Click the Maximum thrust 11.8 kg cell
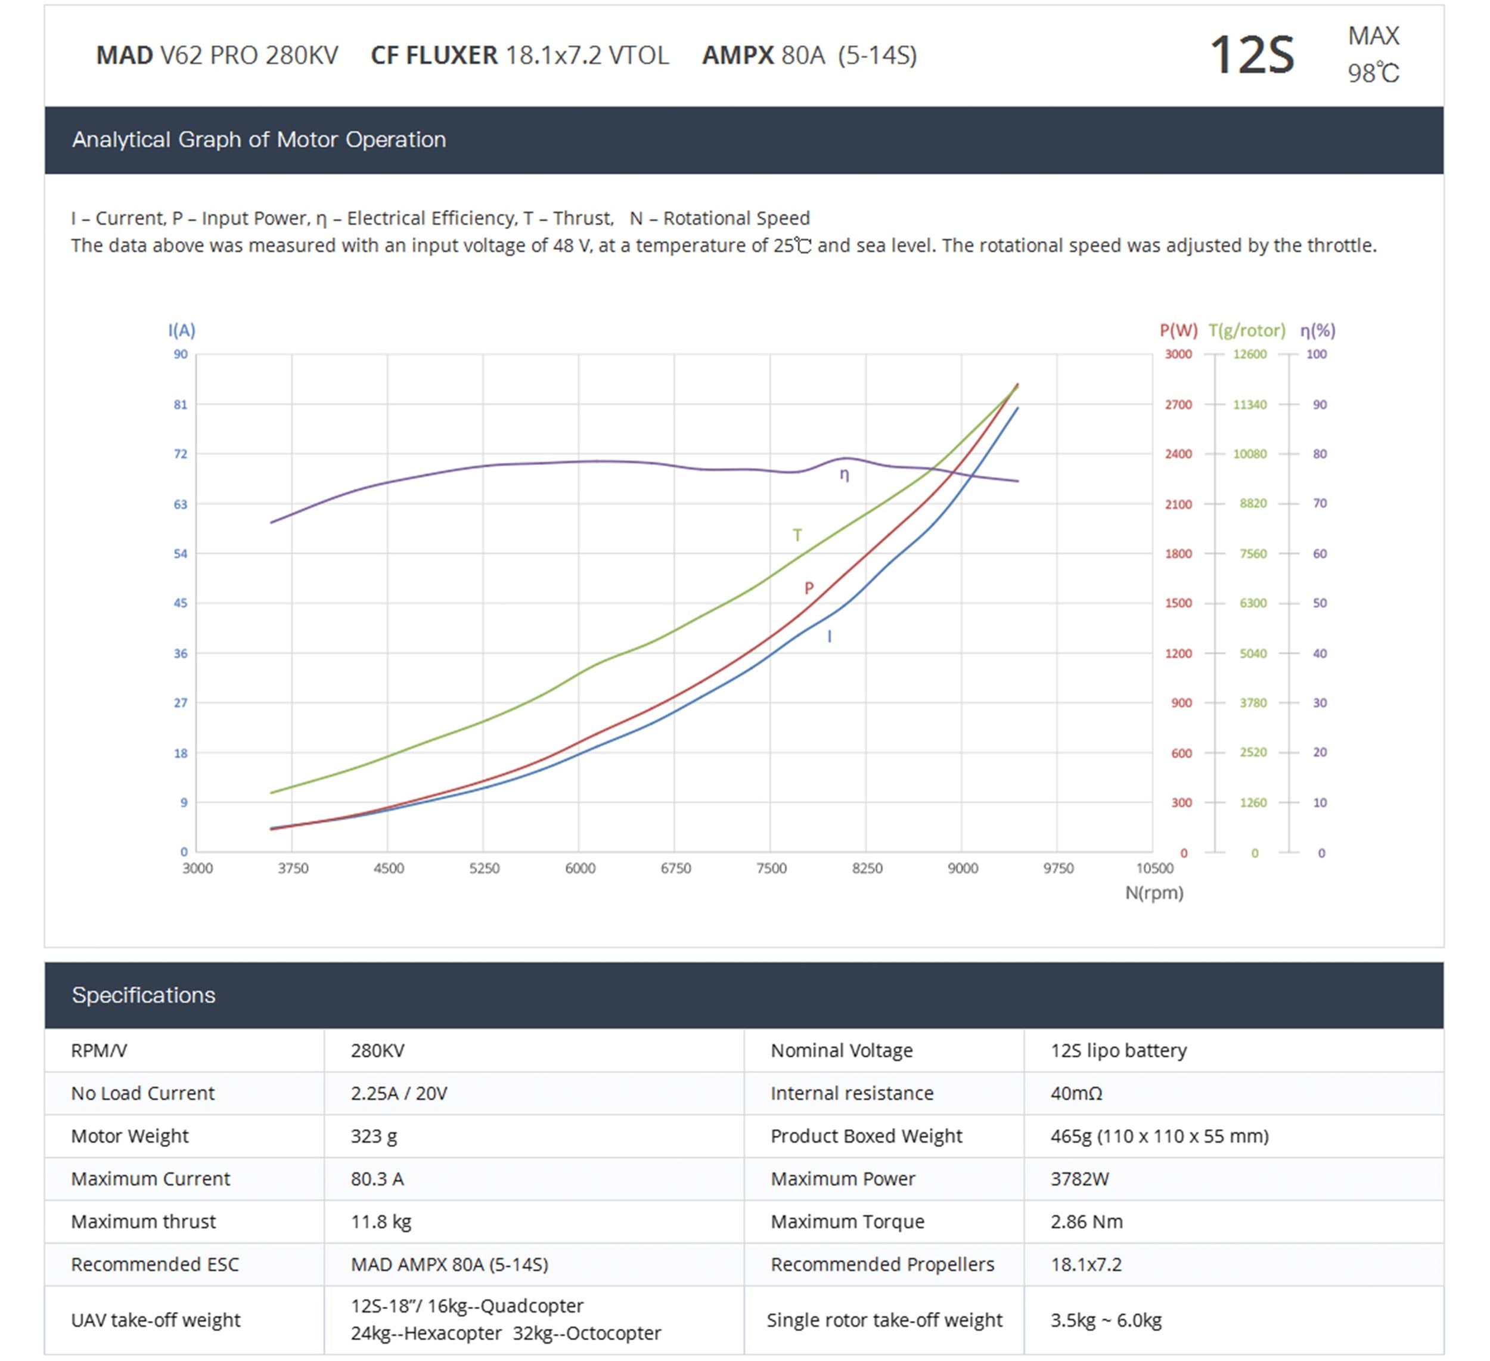 coord(381,1222)
